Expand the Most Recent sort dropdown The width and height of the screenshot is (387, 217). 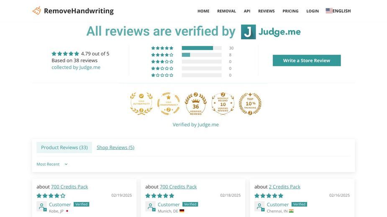(52, 164)
